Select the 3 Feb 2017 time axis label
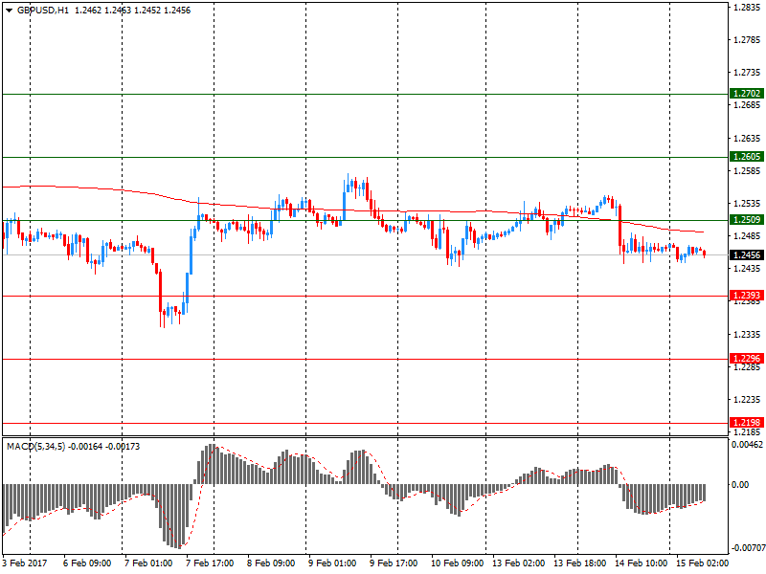The width and height of the screenshot is (766, 574). [x=25, y=563]
